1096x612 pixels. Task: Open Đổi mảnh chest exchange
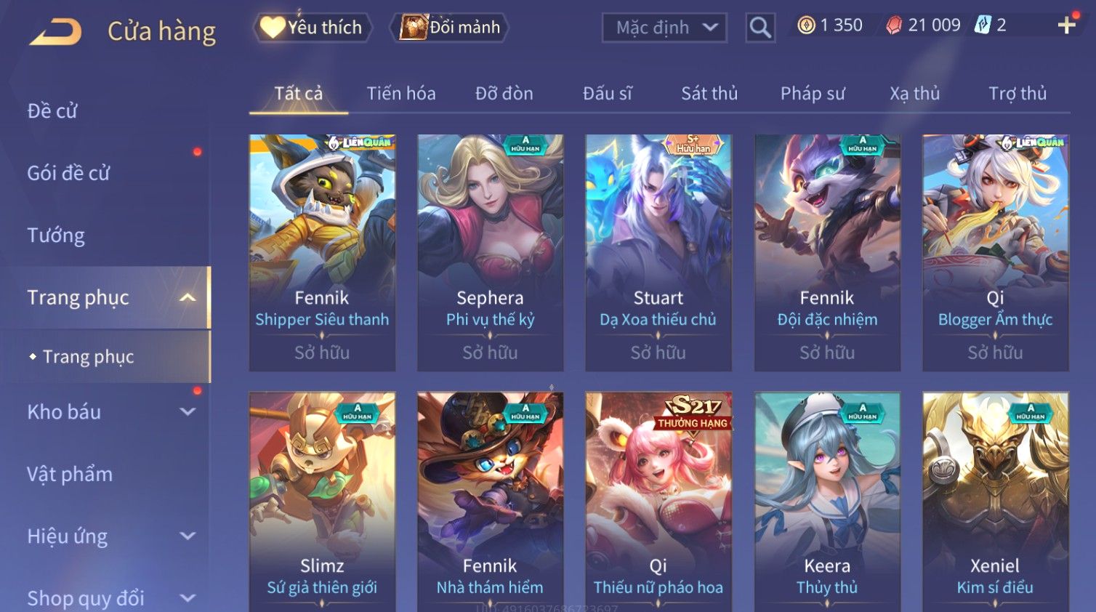(451, 28)
